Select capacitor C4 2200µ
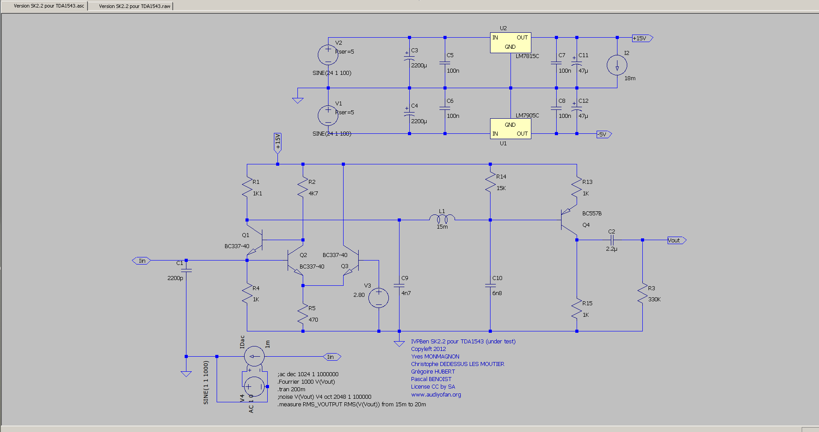This screenshot has height=432, width=819. [409, 113]
